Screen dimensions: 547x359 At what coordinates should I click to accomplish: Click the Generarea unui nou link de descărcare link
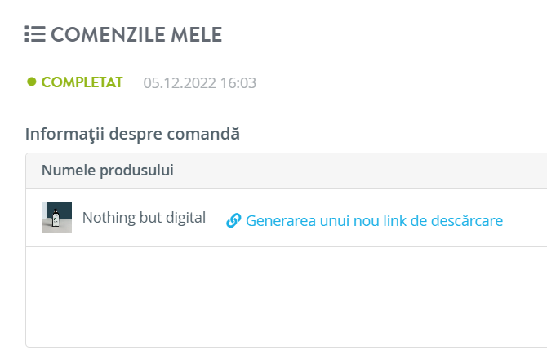365,220
